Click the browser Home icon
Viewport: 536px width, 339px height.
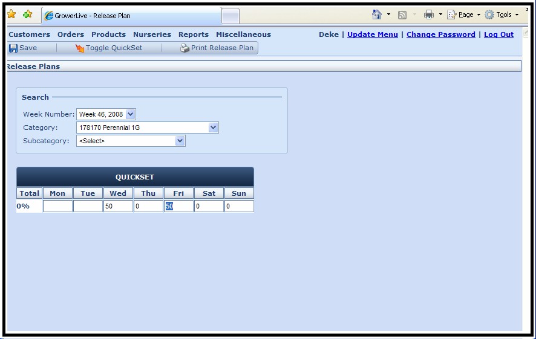point(377,15)
